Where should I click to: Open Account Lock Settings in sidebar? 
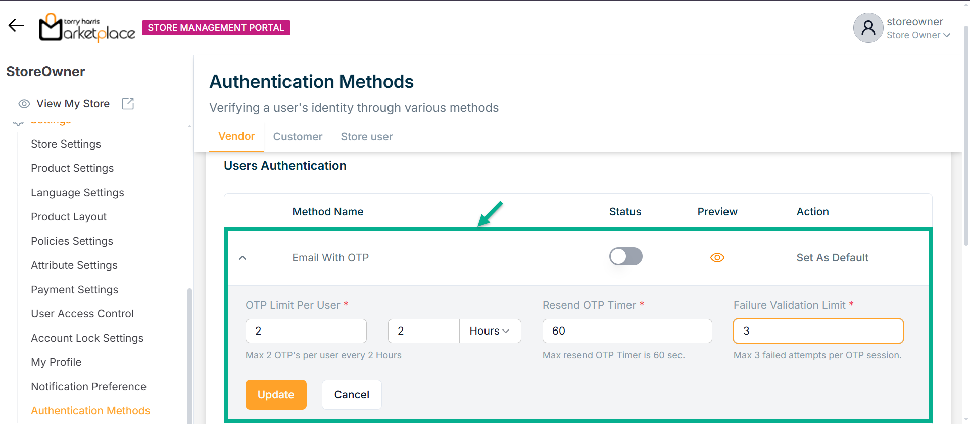[x=87, y=338]
